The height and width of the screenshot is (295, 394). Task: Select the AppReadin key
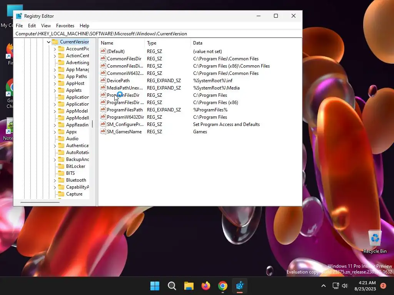(x=77, y=125)
